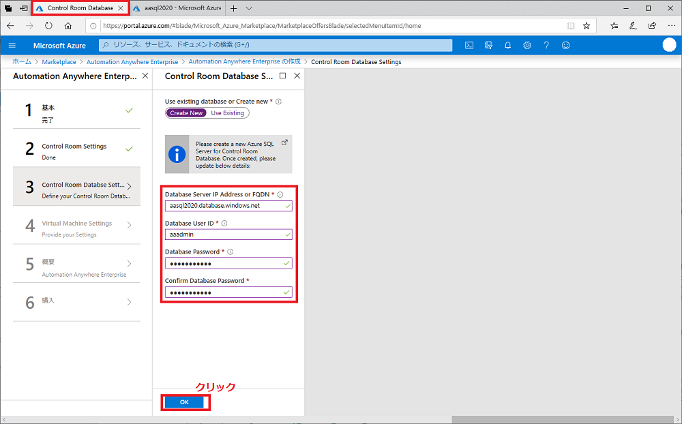682x424 pixels.
Task: Open the tab previews chevron
Action: (249, 8)
